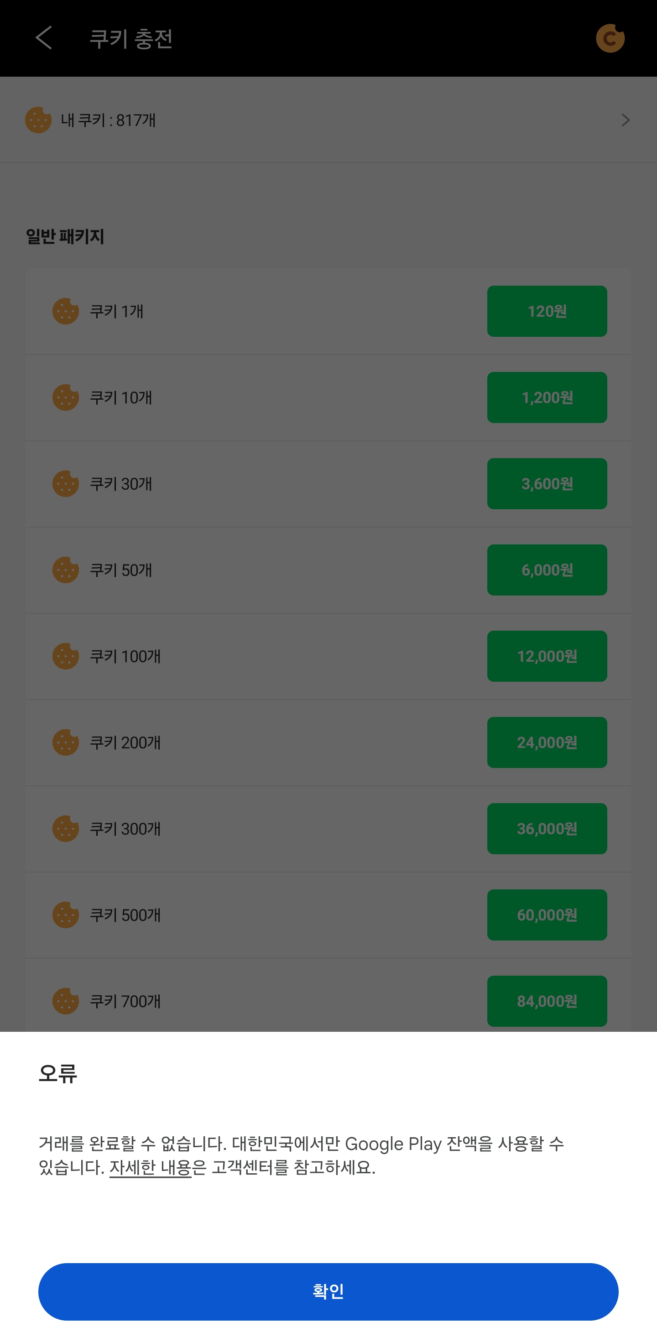Tap the cookie icon for 쿠키 500개
Screen dimensions: 657x1343
click(x=66, y=915)
